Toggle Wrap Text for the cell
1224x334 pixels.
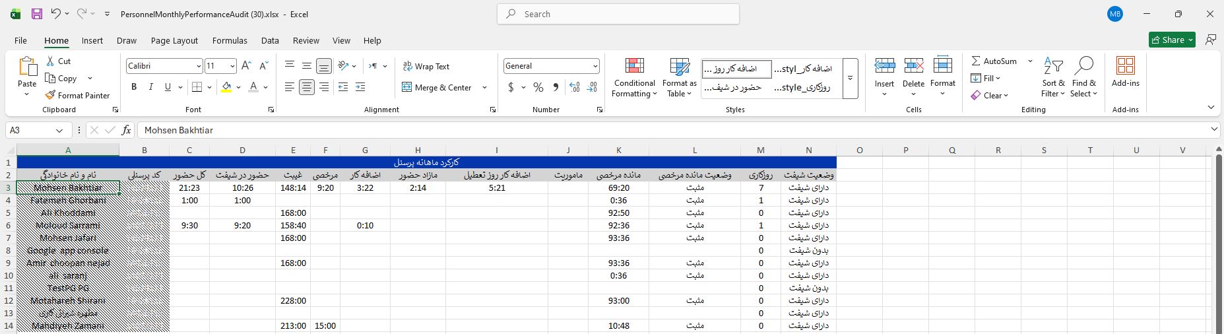(x=426, y=66)
